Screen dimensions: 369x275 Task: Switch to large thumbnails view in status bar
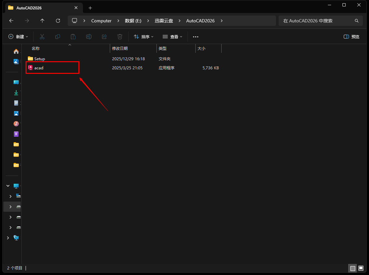[361, 268]
